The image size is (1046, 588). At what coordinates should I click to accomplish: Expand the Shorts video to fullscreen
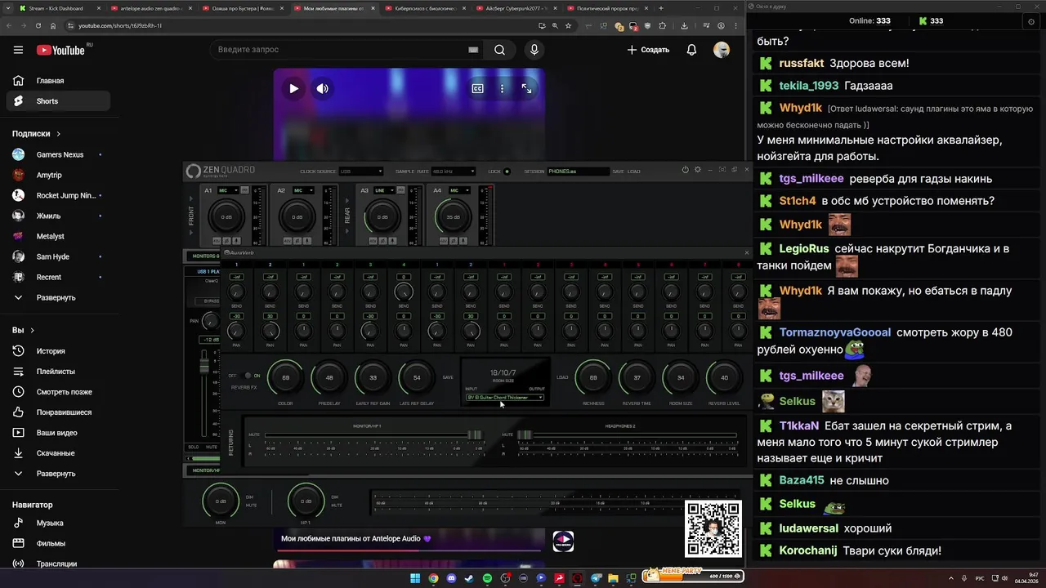(x=526, y=88)
